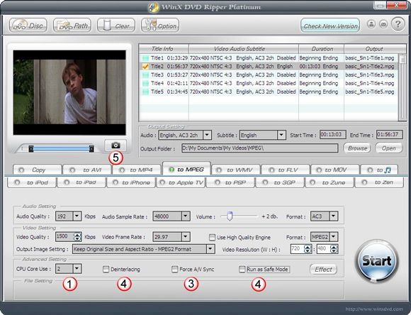Click the Volume slider handle

click(x=230, y=216)
